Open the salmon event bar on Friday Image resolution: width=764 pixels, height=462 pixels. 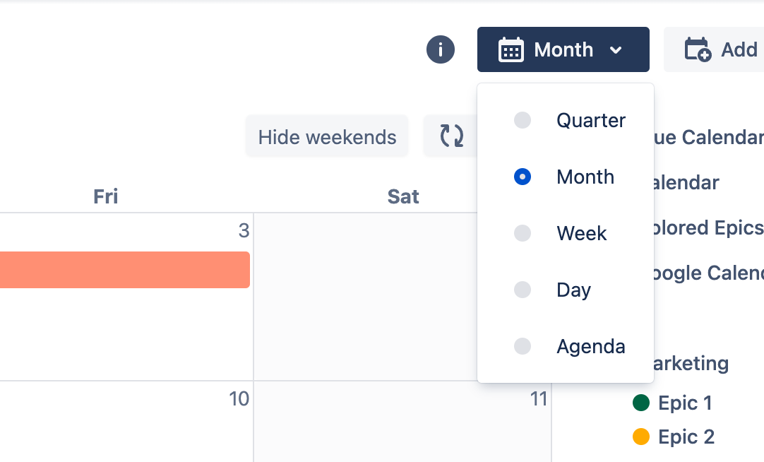[124, 270]
